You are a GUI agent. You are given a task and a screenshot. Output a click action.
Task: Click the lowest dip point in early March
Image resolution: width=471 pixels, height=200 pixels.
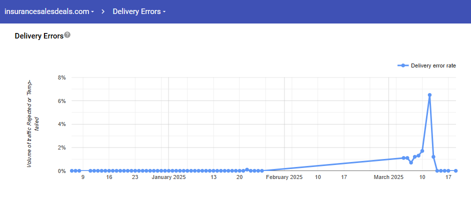[x=411, y=162]
